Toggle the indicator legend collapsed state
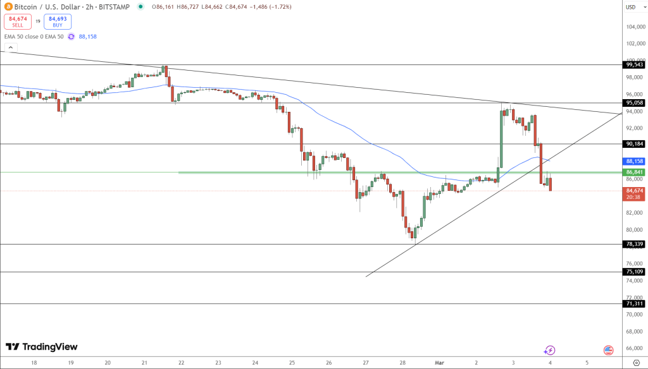648x369 pixels. [x=11, y=46]
